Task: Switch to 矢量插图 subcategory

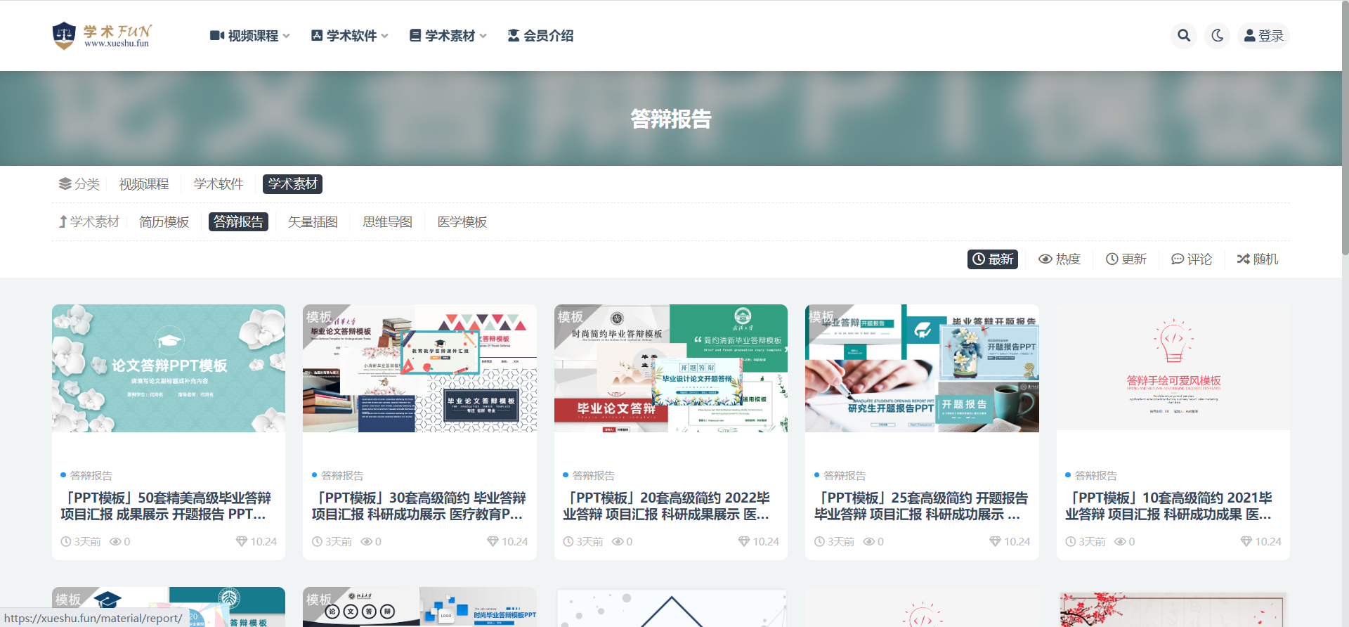Action: pyautogui.click(x=313, y=222)
